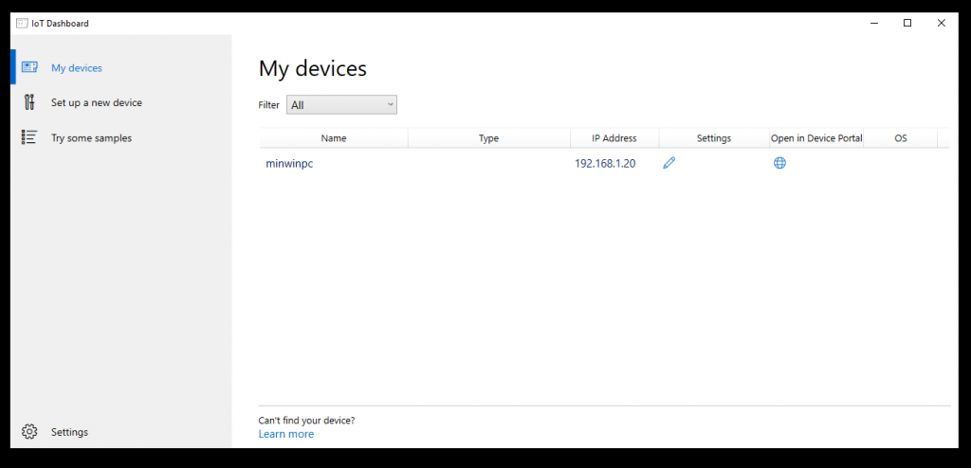Click the pencil edit icon for minwinpc
Image resolution: width=971 pixels, height=468 pixels.
(x=669, y=163)
